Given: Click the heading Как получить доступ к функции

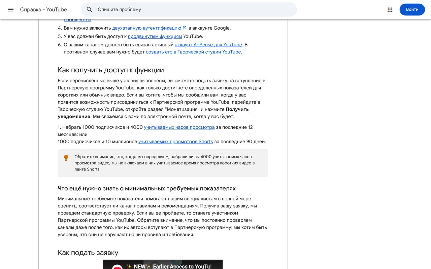Looking at the screenshot, I should (111, 70).
